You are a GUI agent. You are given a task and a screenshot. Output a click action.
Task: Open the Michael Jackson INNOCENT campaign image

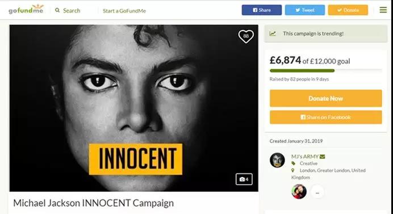point(134,108)
